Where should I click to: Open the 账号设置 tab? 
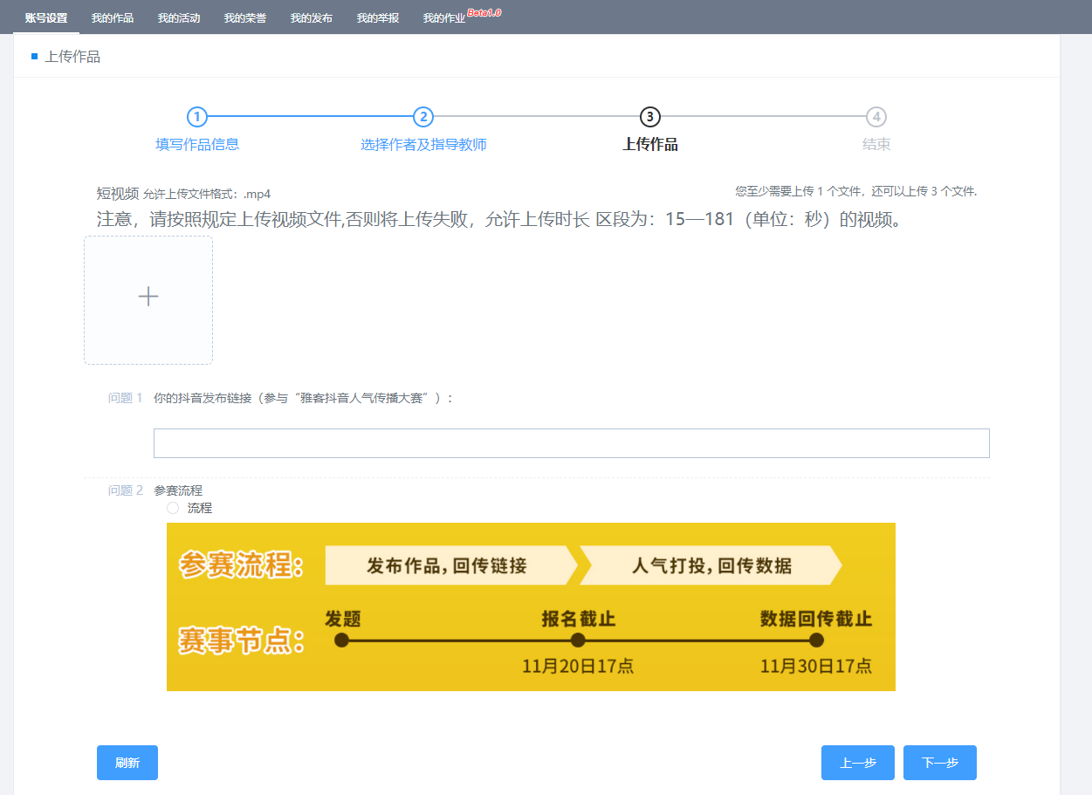click(46, 17)
